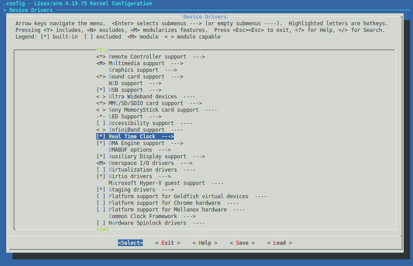Expand USB support submenu arrow
The image size is (413, 266).
tap(155, 90)
